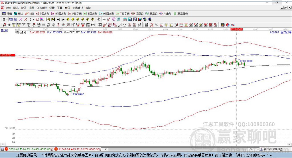Click the zigzag wave line icon
Screen dimensions: 292x158
124,25
